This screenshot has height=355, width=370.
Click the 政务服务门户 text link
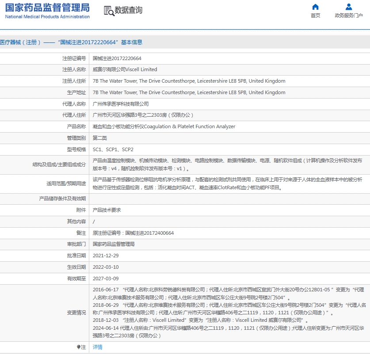(348, 15)
